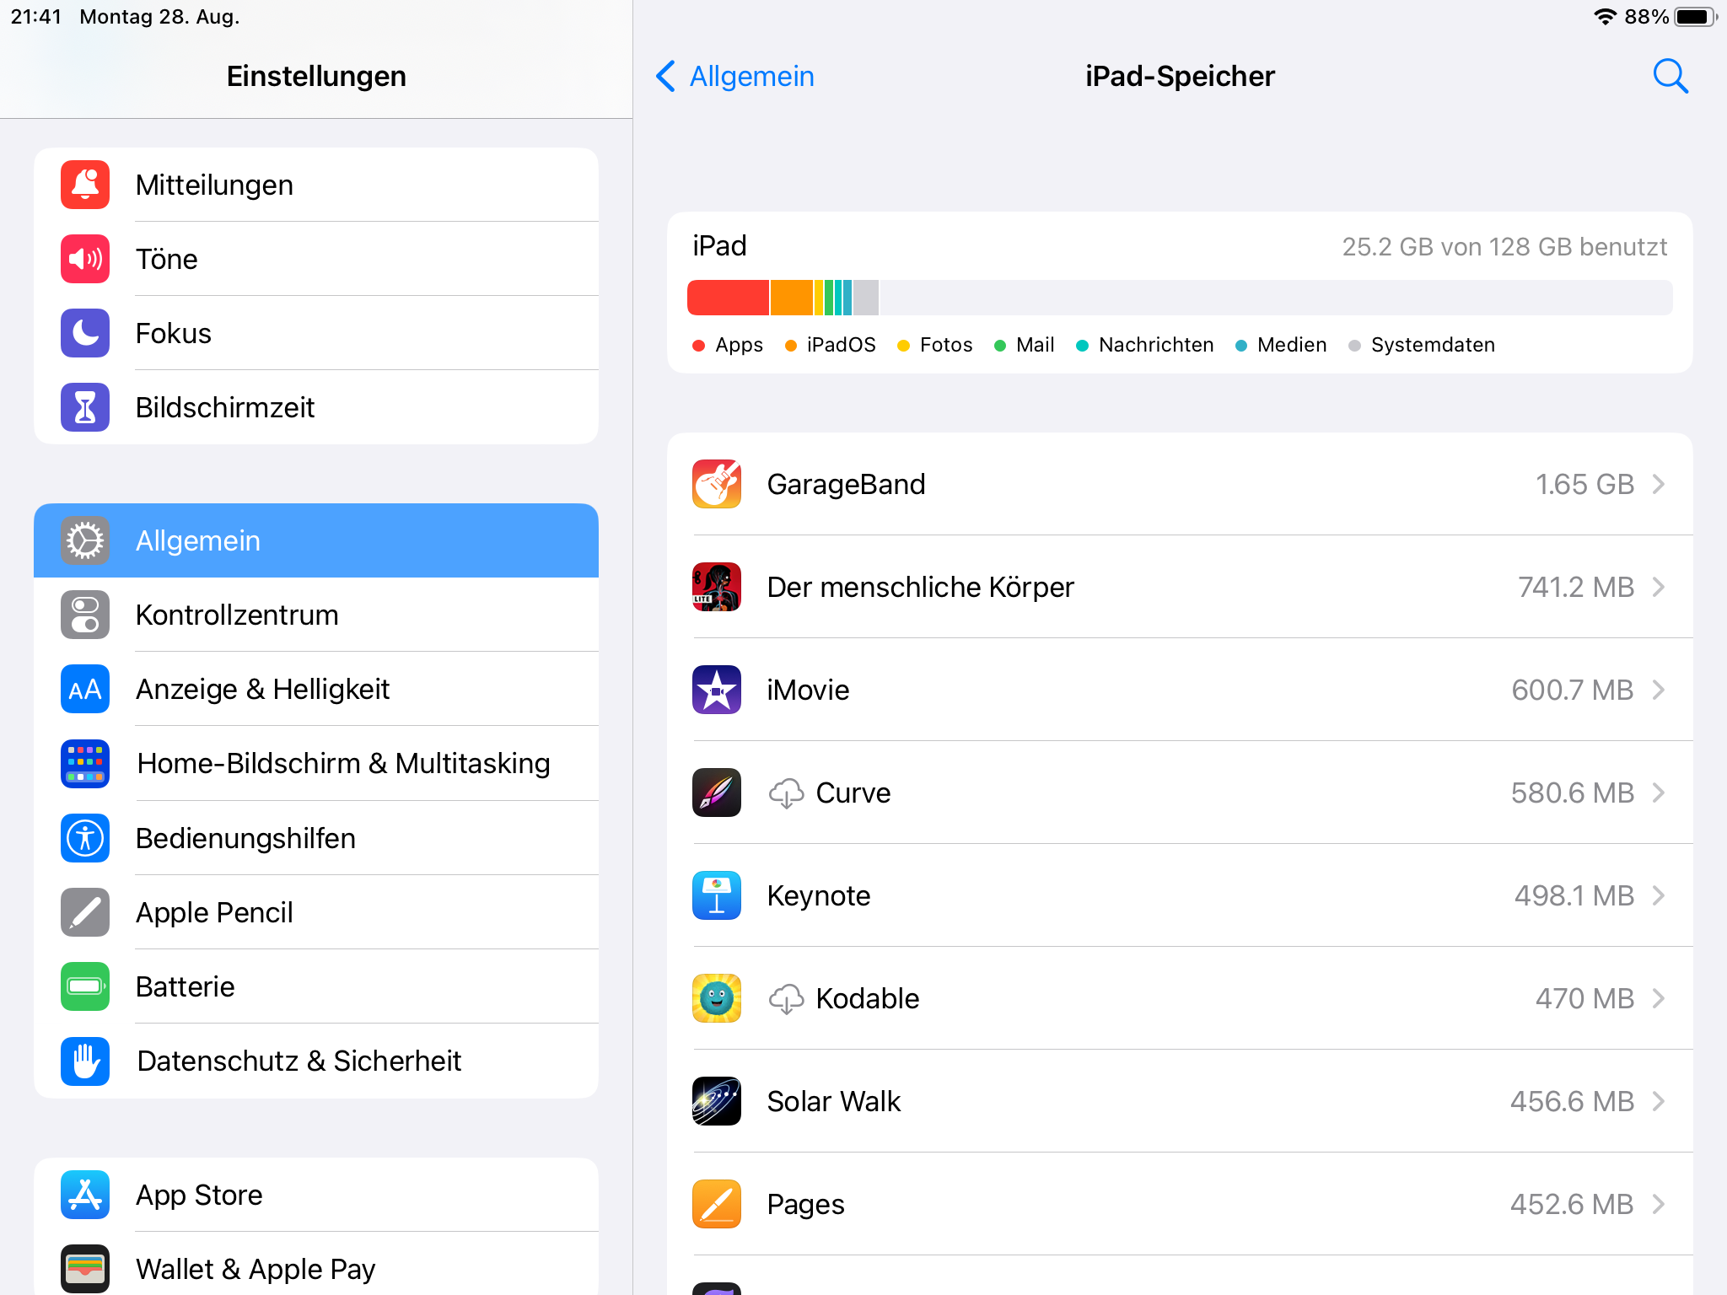Expand Pages storage details chevron
Image resolution: width=1727 pixels, height=1295 pixels.
(x=1659, y=1204)
